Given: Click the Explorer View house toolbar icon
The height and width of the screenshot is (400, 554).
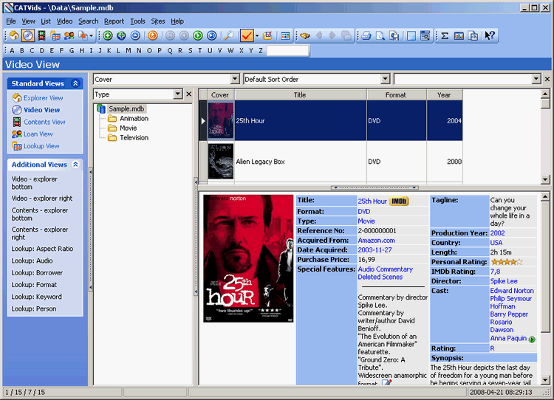Looking at the screenshot, I should click(x=14, y=35).
